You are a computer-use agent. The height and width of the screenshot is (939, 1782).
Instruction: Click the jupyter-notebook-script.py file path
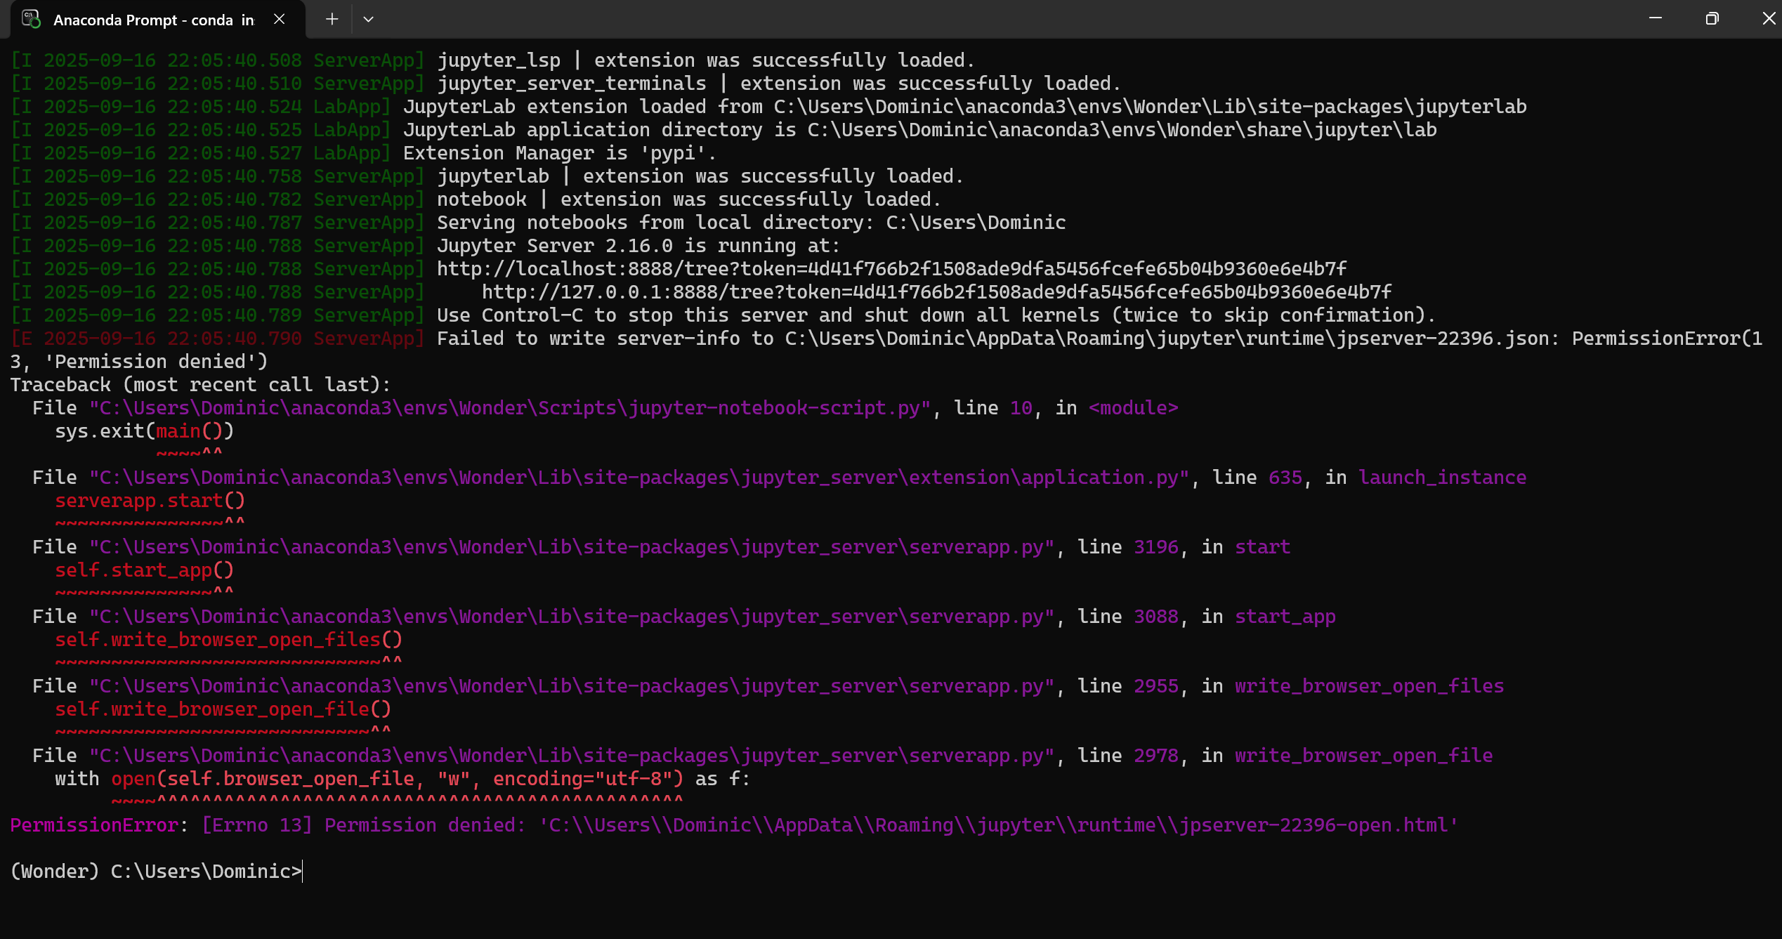[509, 408]
